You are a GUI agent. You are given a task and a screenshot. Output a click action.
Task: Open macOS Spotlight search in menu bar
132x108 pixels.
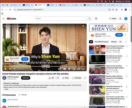click(110, 1)
